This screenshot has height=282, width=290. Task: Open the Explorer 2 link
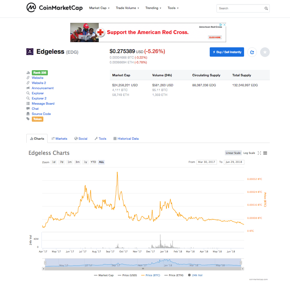(x=39, y=99)
